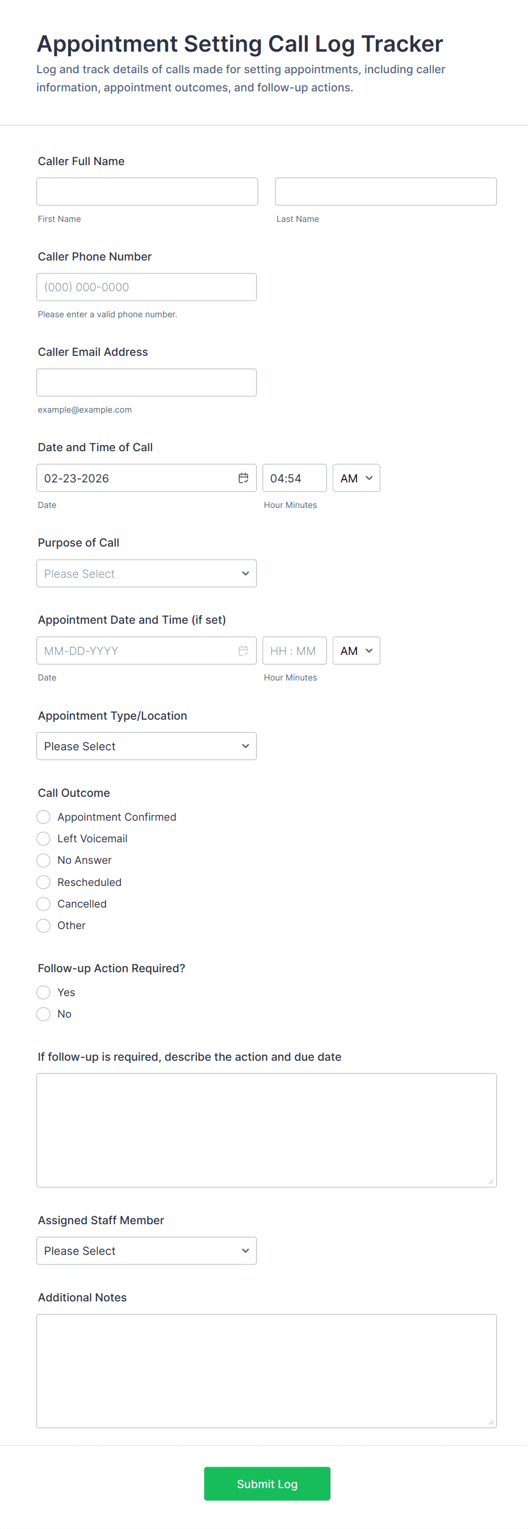Open Assigned Staff Member dropdown
Viewport: 528px width, 1529px height.
pyautogui.click(x=146, y=1251)
